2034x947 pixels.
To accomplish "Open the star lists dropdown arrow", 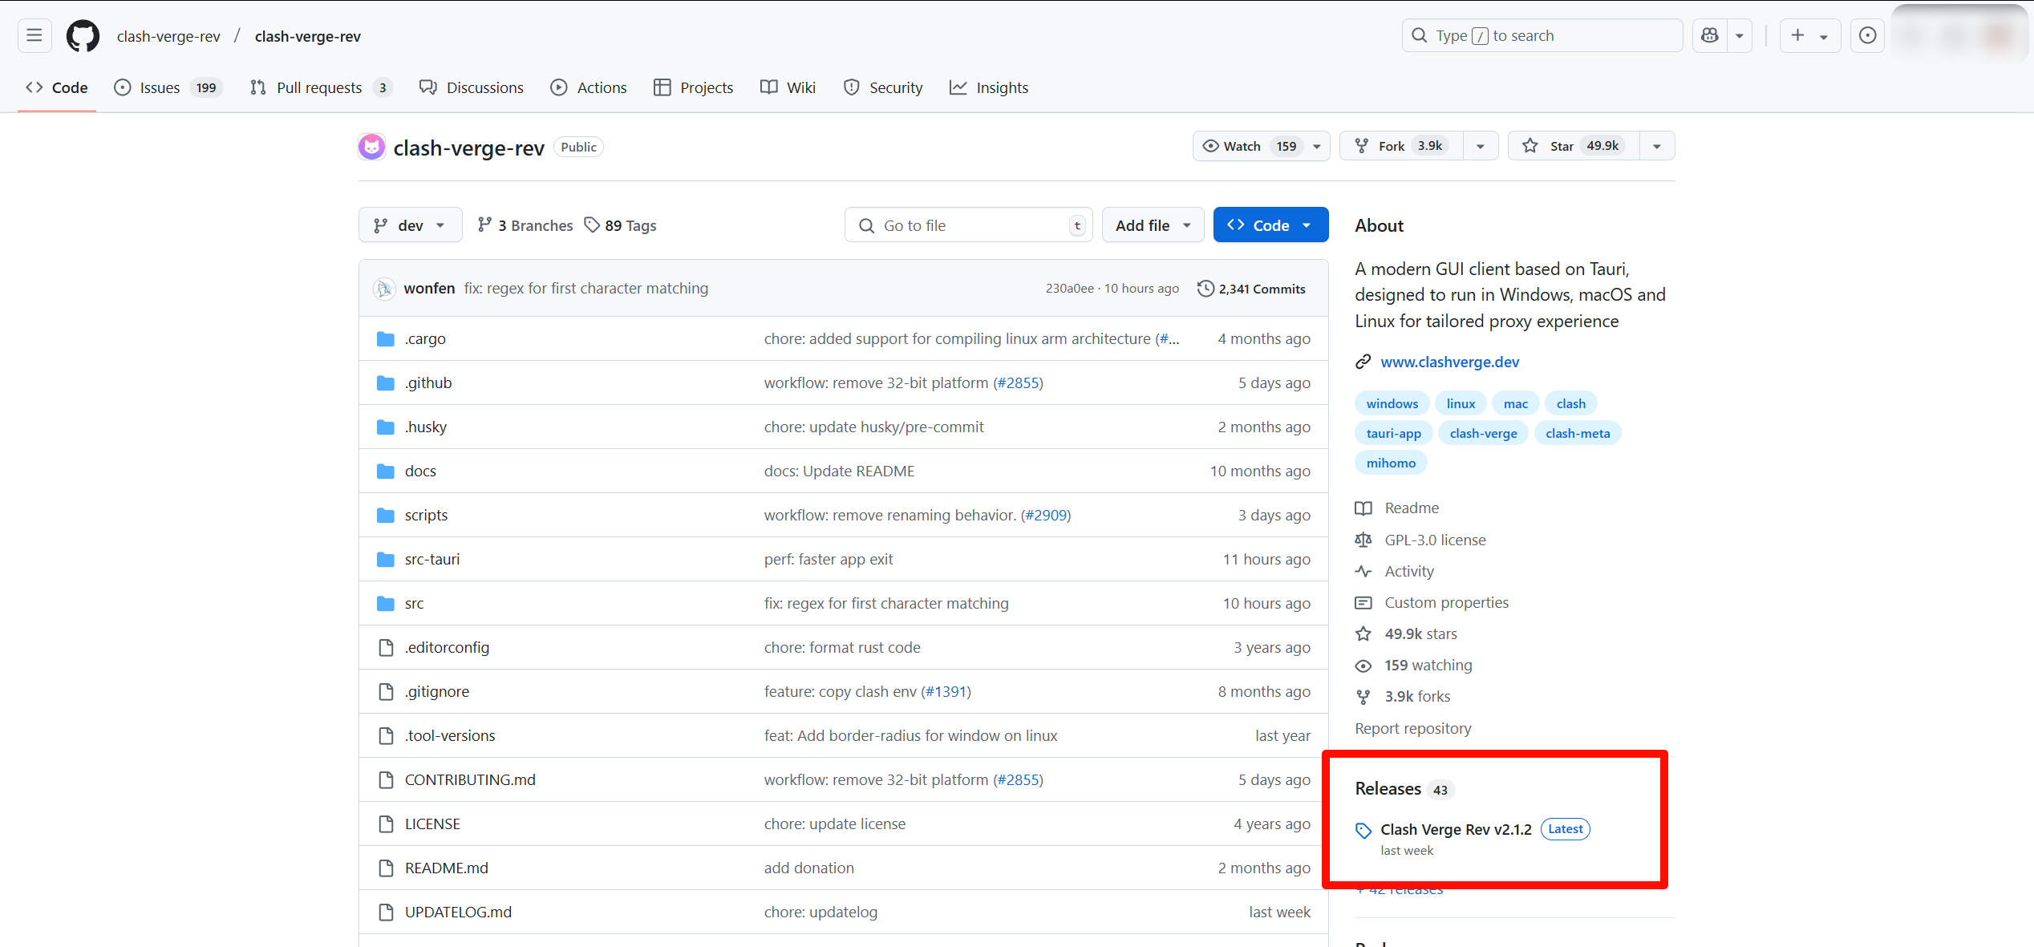I will 1657,146.
